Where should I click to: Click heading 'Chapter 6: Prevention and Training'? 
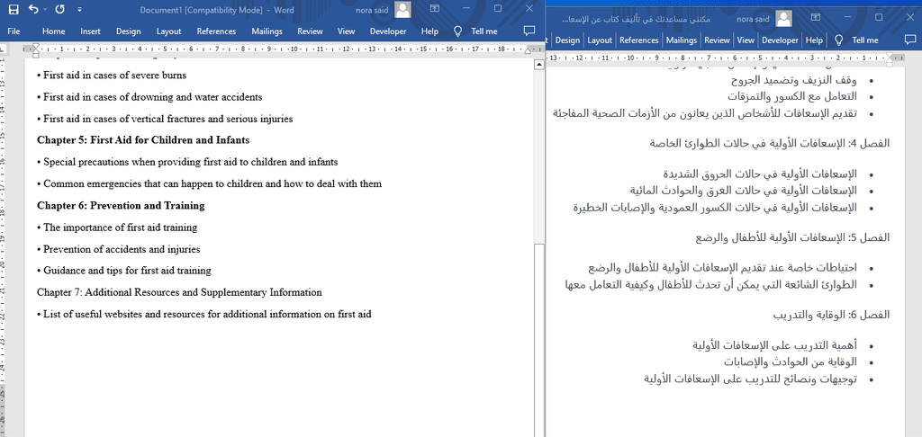pos(121,206)
